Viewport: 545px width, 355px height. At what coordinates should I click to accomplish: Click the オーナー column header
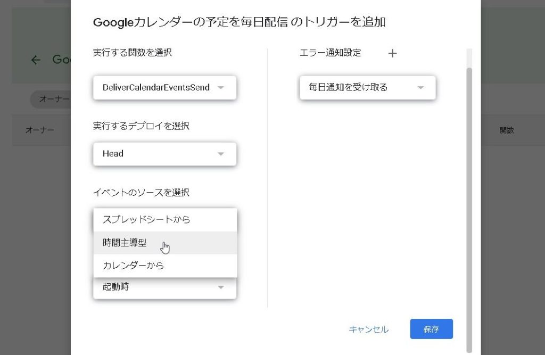pyautogui.click(x=40, y=130)
